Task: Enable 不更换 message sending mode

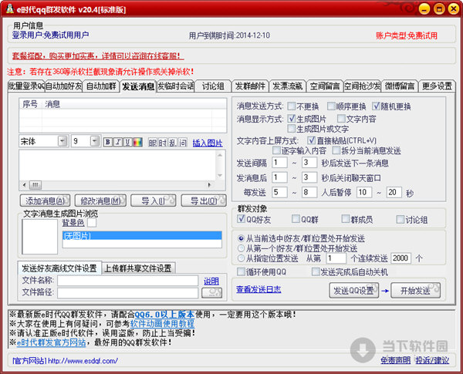Action: 292,106
